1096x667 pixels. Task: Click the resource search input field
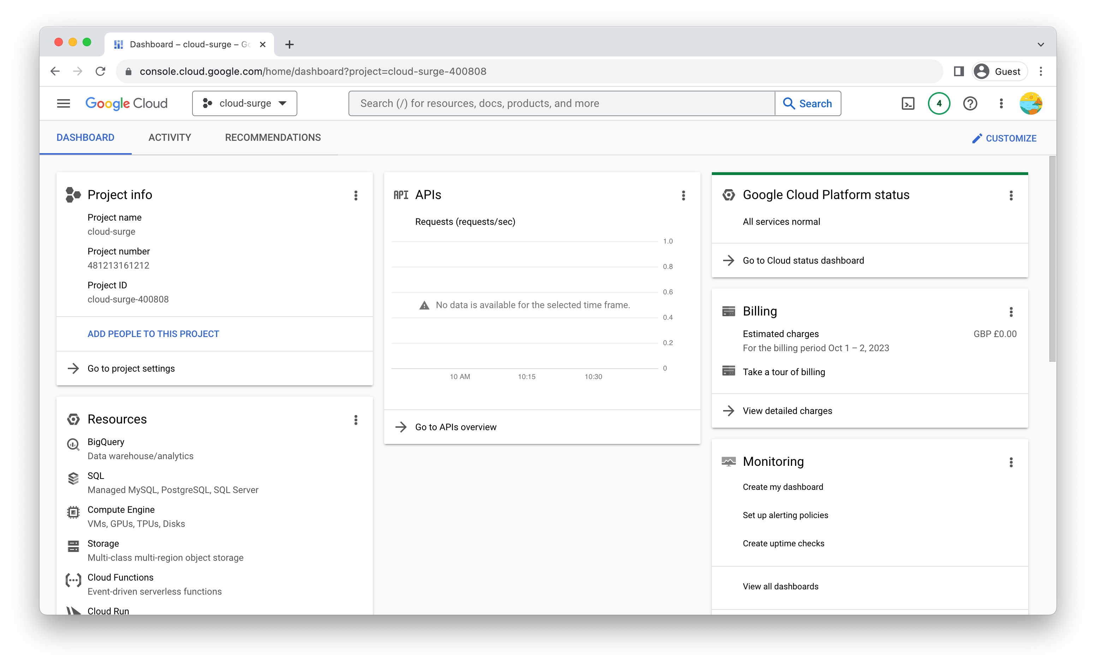click(x=562, y=104)
